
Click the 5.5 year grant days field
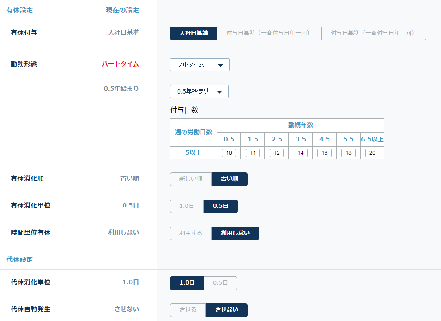(348, 153)
